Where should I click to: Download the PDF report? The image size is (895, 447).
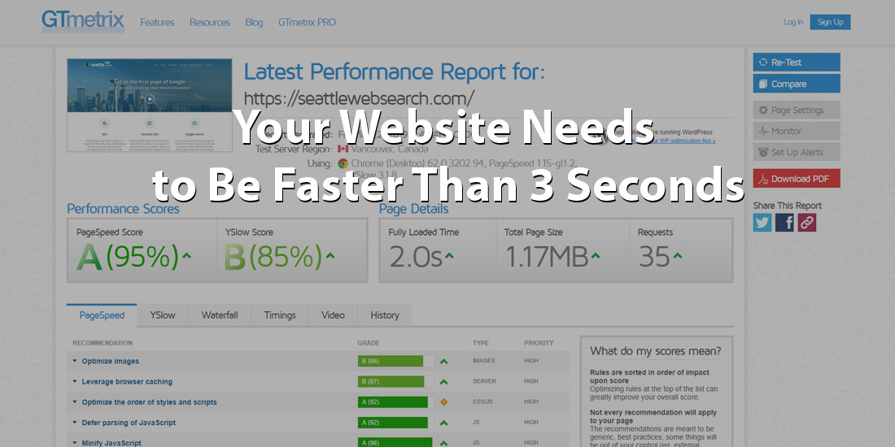click(797, 179)
